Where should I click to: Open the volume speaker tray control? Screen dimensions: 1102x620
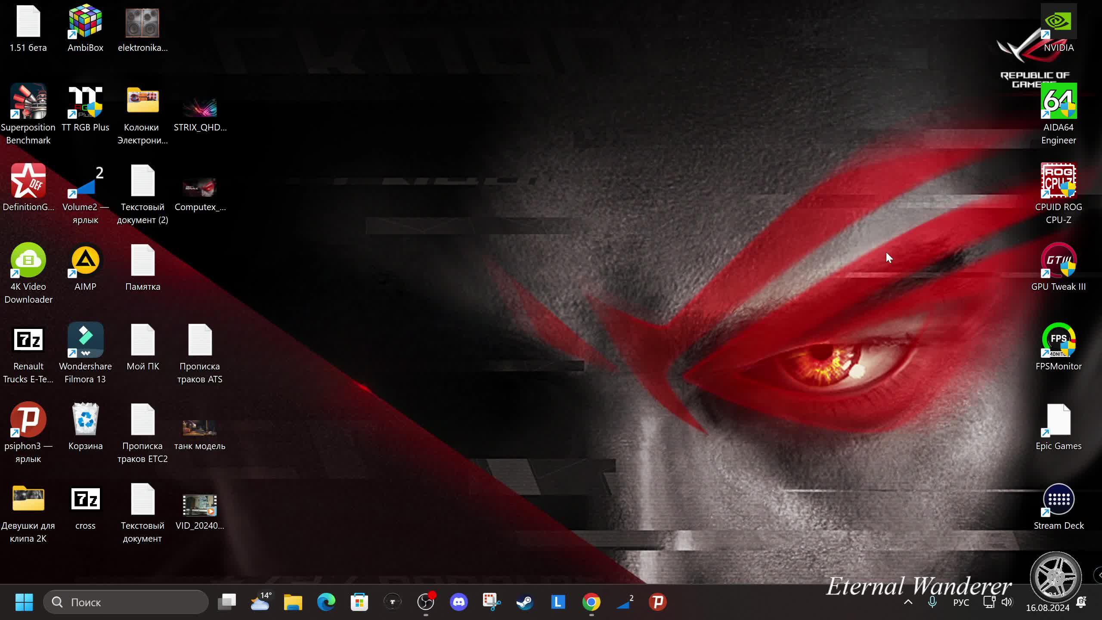point(1007,602)
